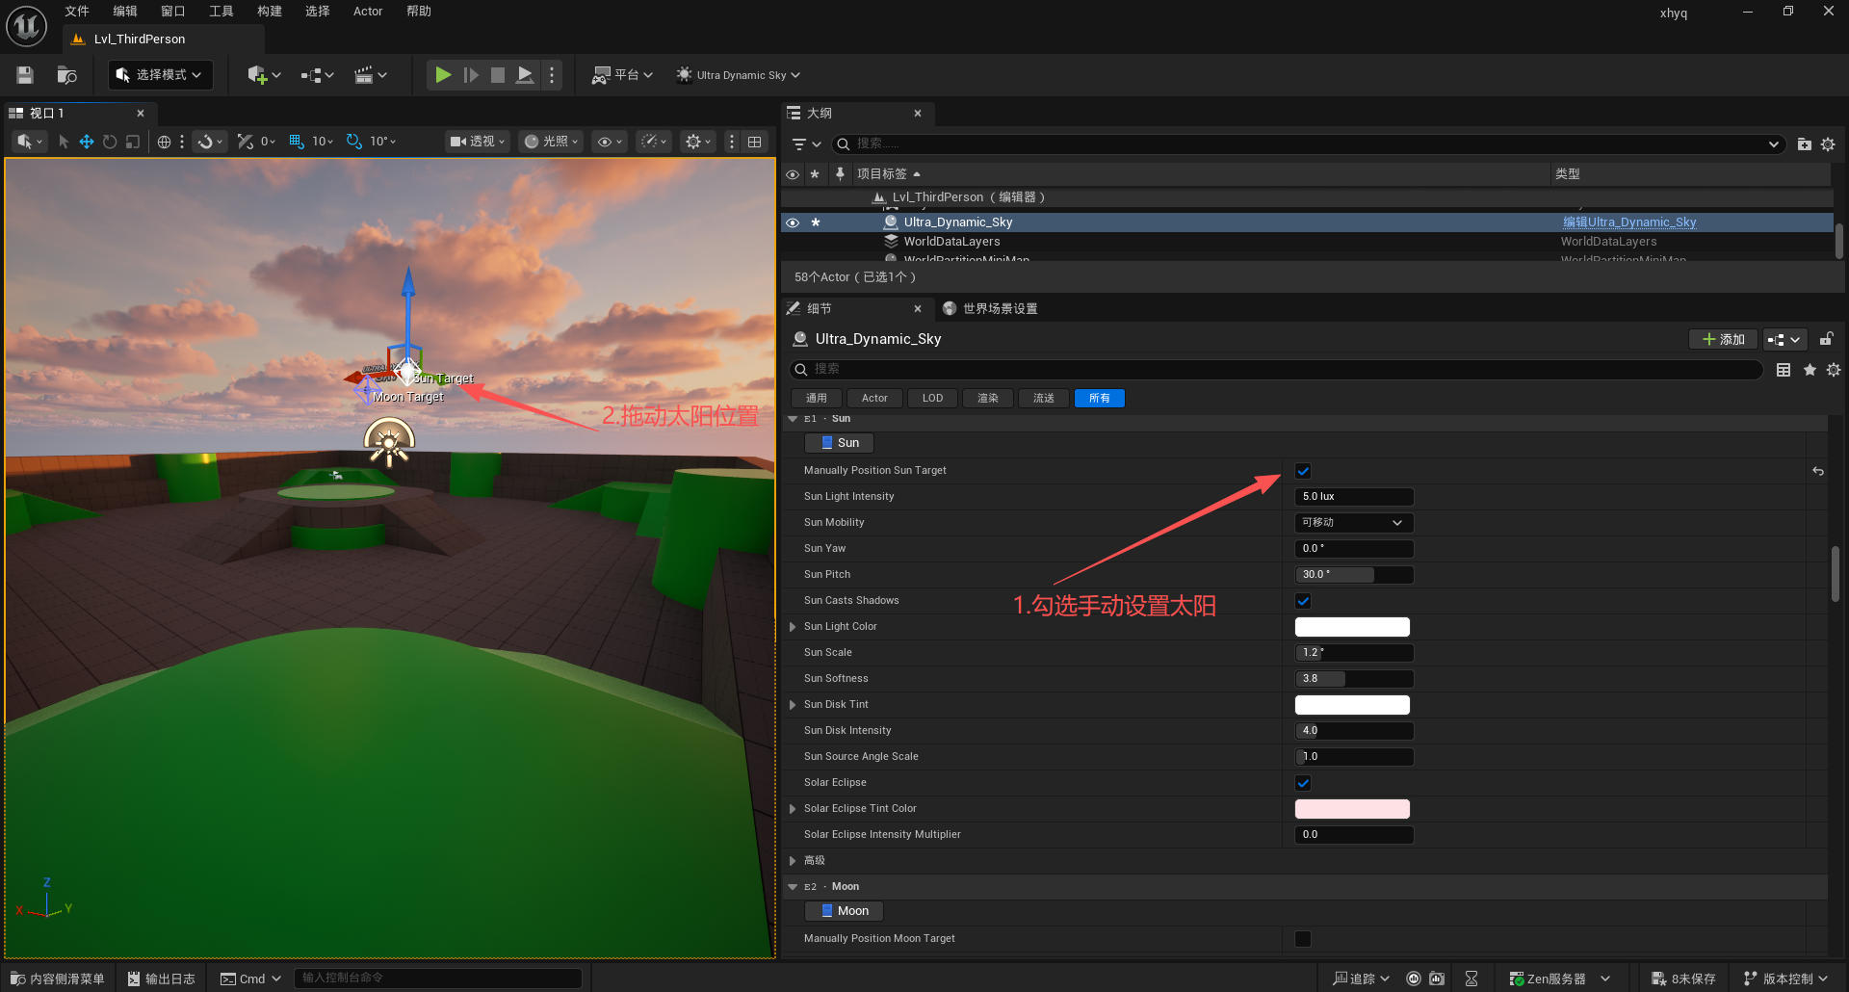1849x992 pixels.
Task: Toggle the outliner header visibility eye column
Action: [793, 174]
